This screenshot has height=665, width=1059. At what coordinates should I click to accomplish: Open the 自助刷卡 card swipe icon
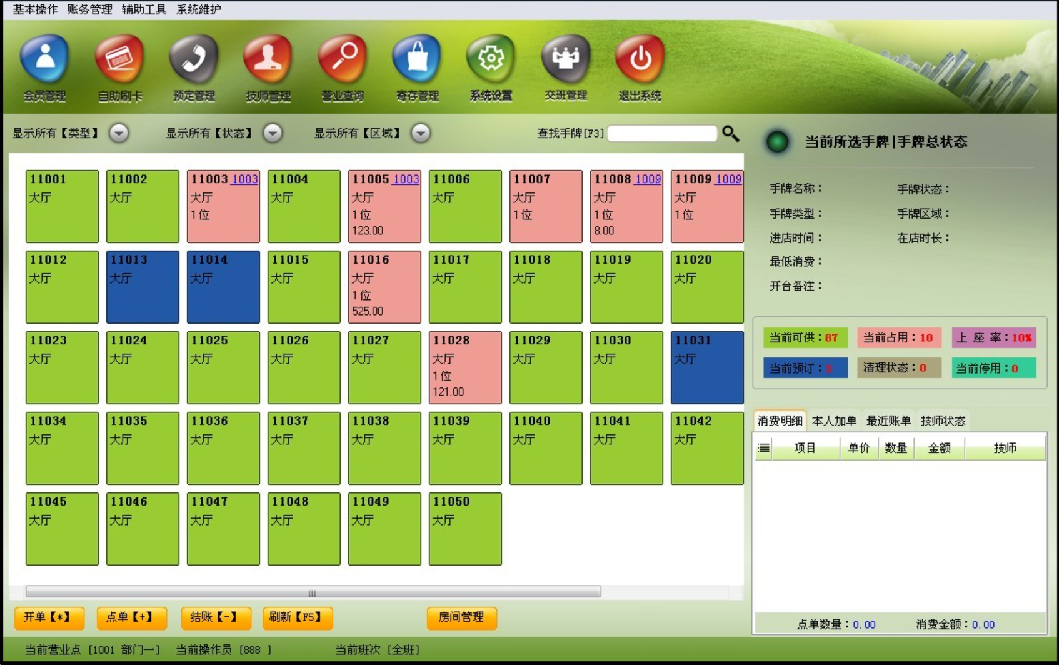tap(119, 59)
